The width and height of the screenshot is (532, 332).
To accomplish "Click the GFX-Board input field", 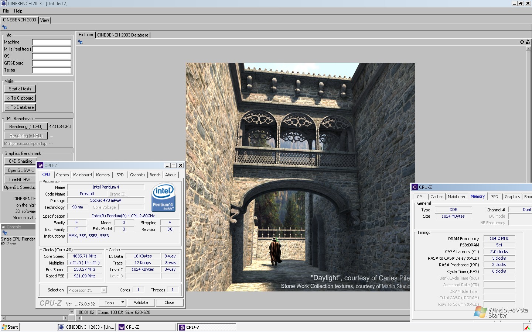I will [52, 63].
